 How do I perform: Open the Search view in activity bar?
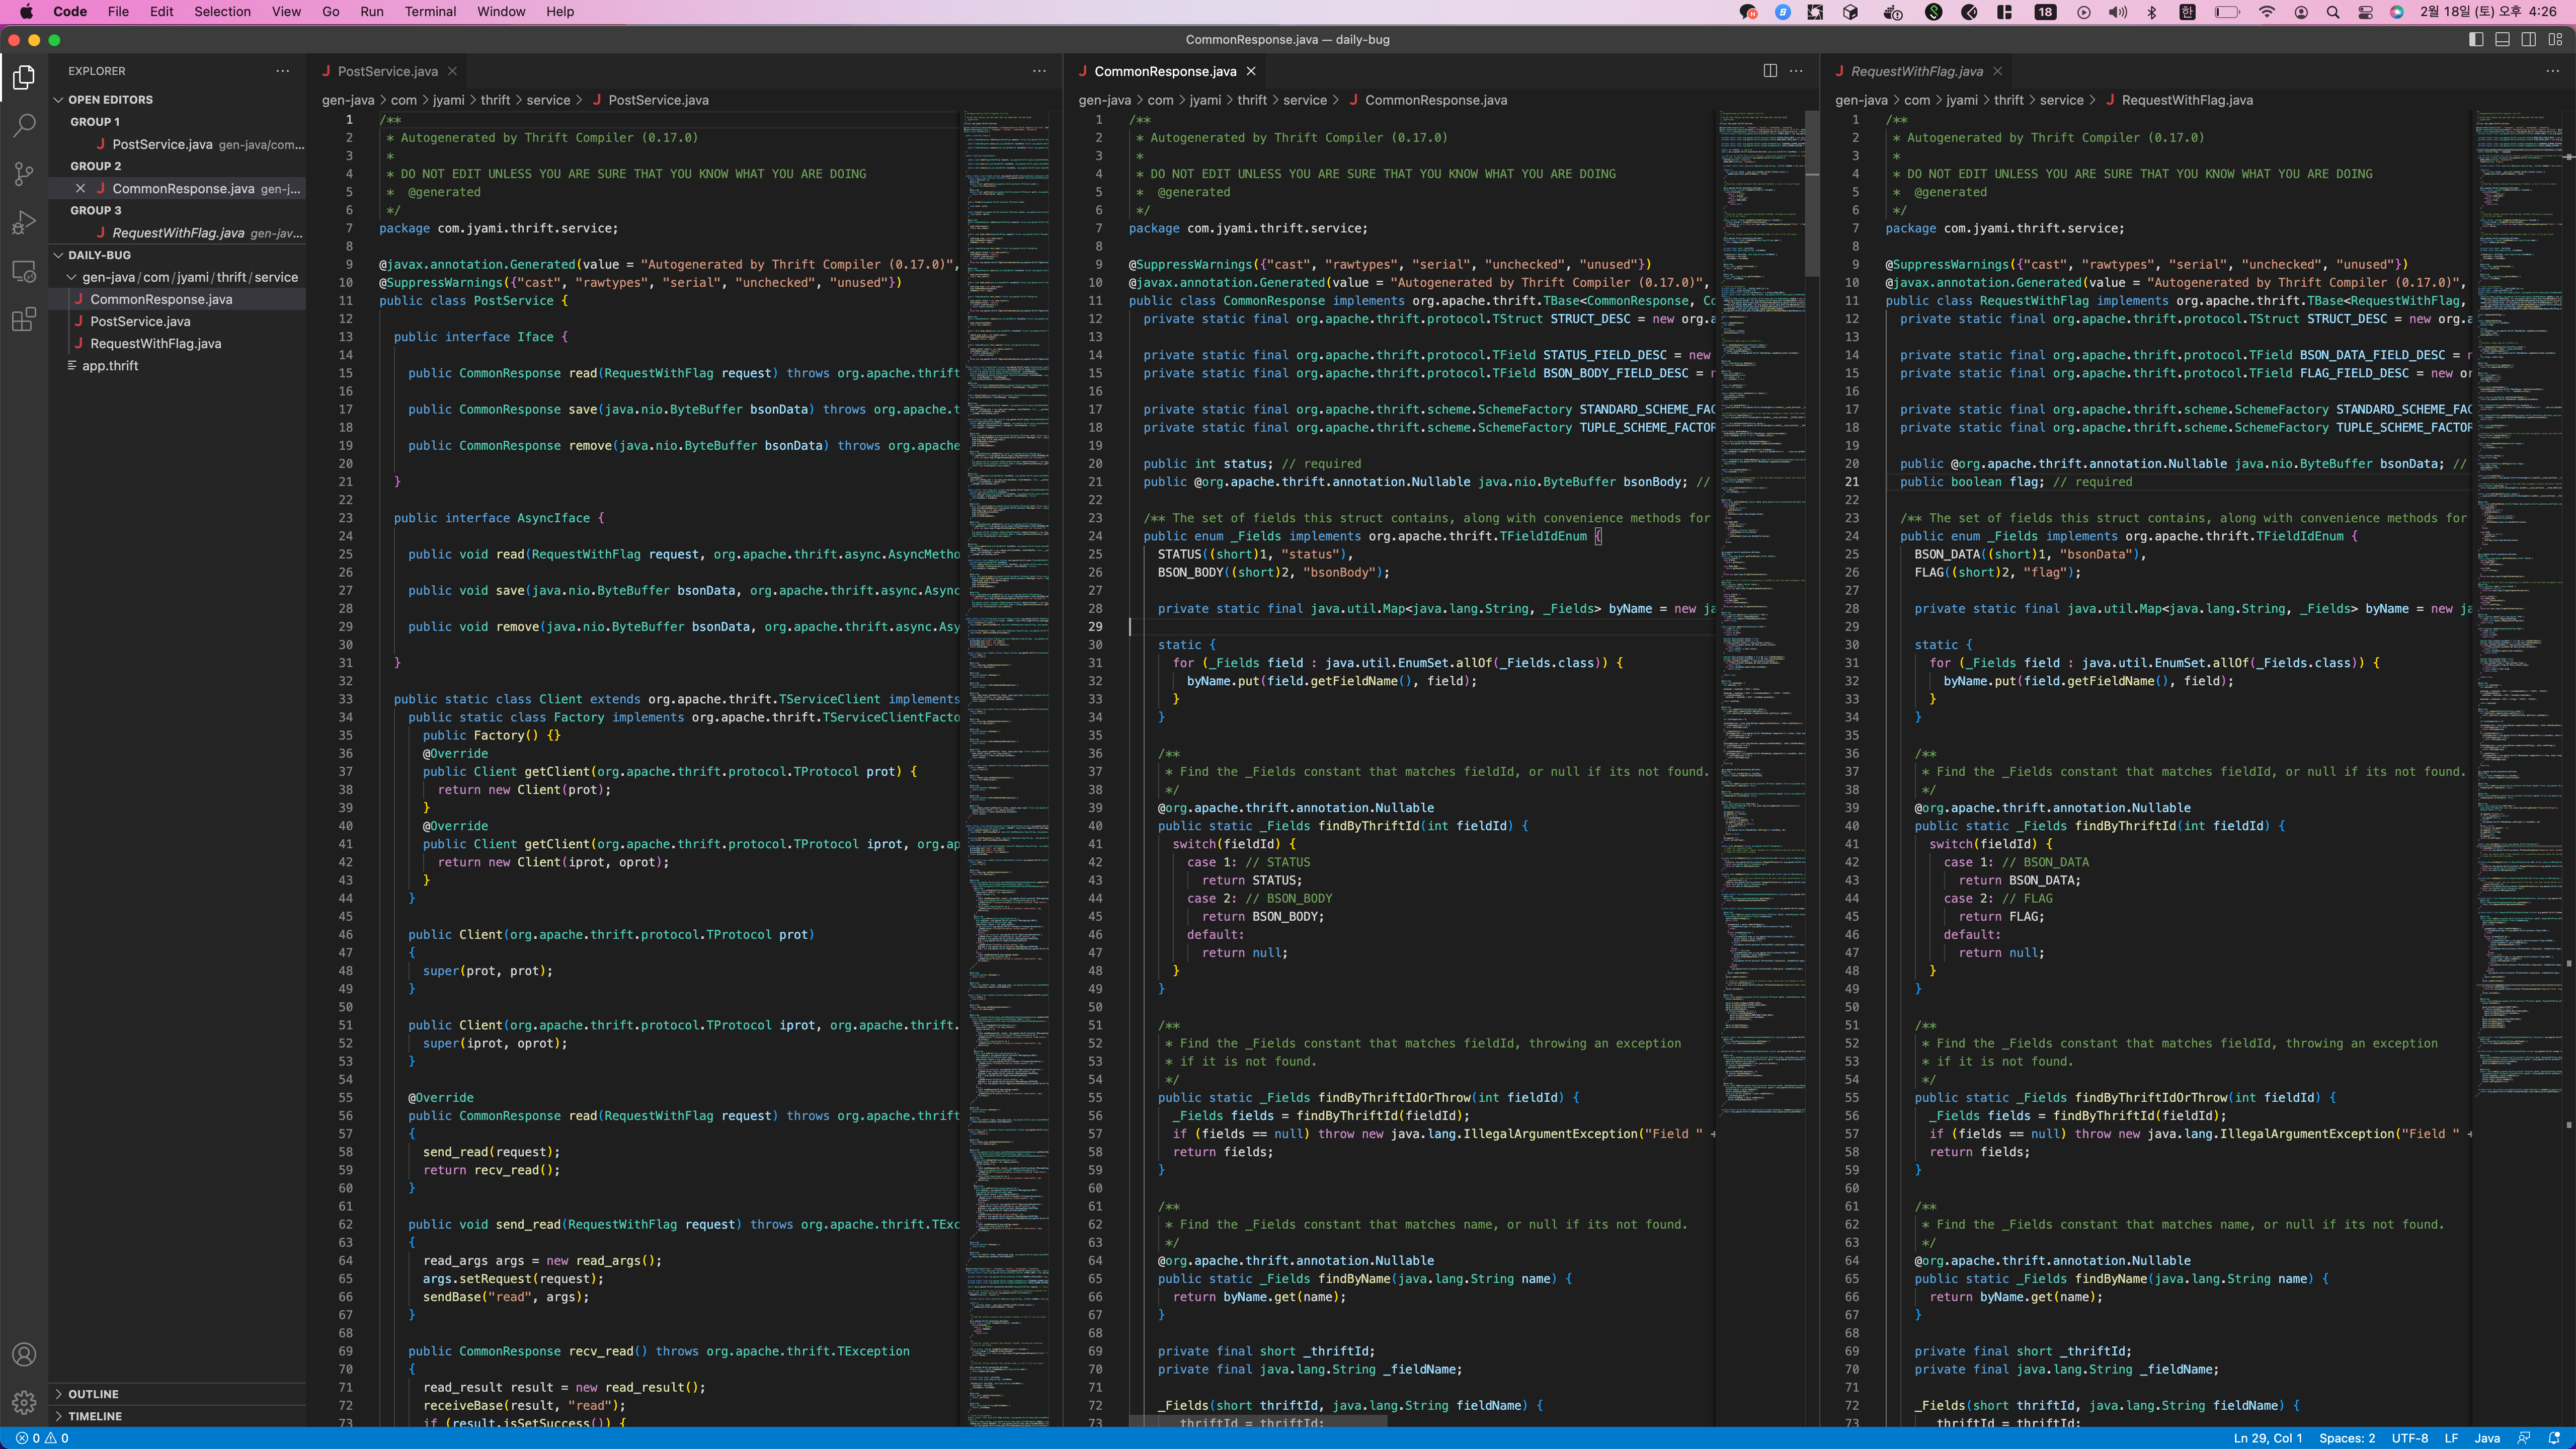tap(24, 125)
